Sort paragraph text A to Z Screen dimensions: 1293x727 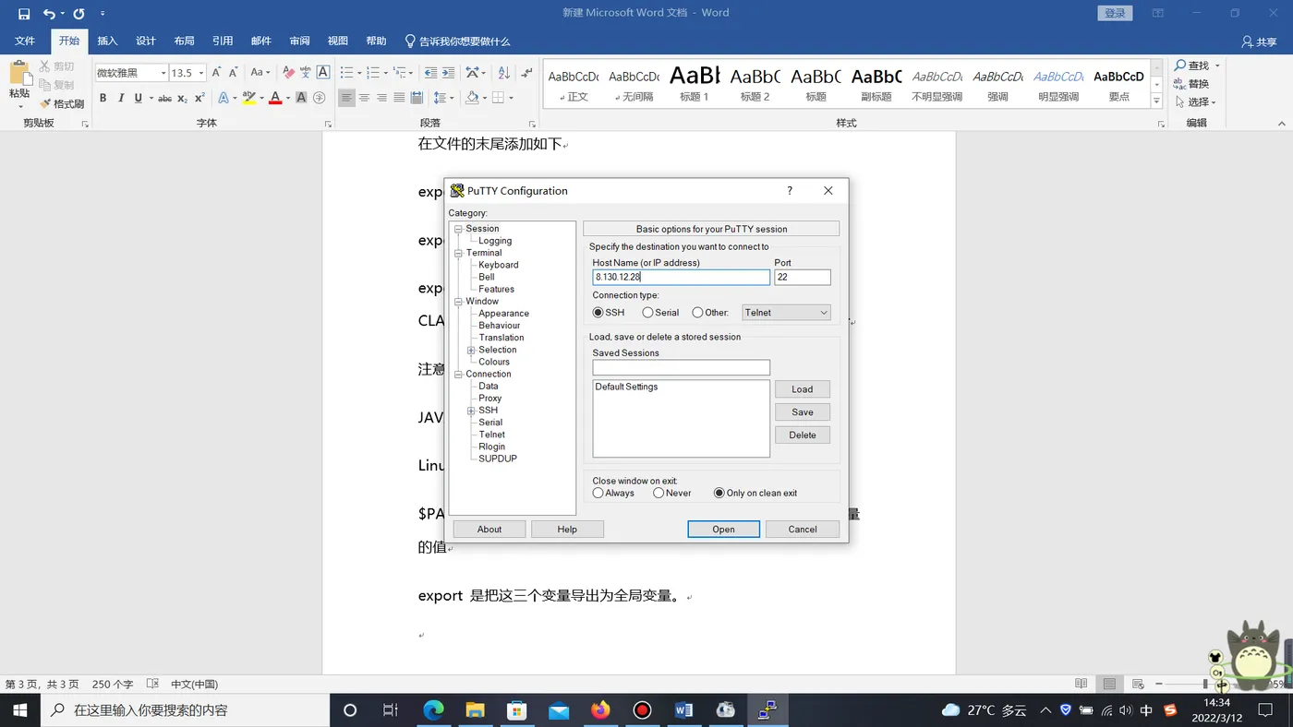pyautogui.click(x=503, y=72)
